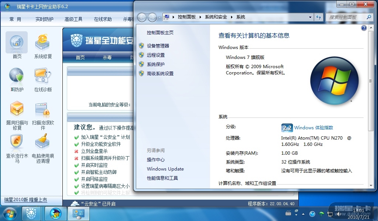Screen dimensions: 378x221
Task: Click the blue globe tray icon
Action: 312,214
